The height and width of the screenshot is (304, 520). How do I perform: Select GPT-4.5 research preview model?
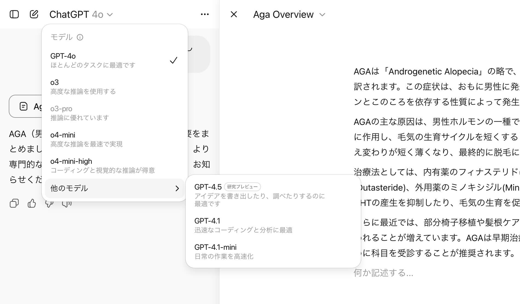pyautogui.click(x=273, y=195)
